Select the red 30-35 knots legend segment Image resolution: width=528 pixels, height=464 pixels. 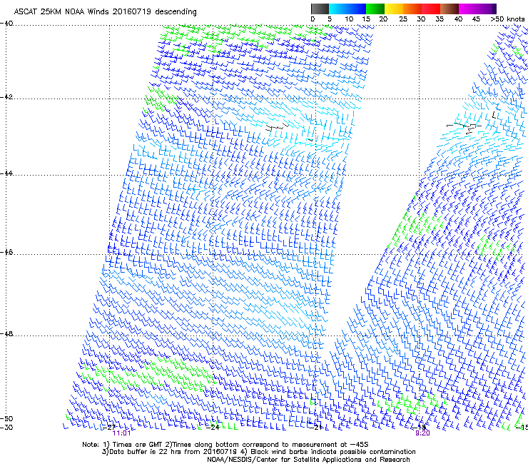[431, 9]
